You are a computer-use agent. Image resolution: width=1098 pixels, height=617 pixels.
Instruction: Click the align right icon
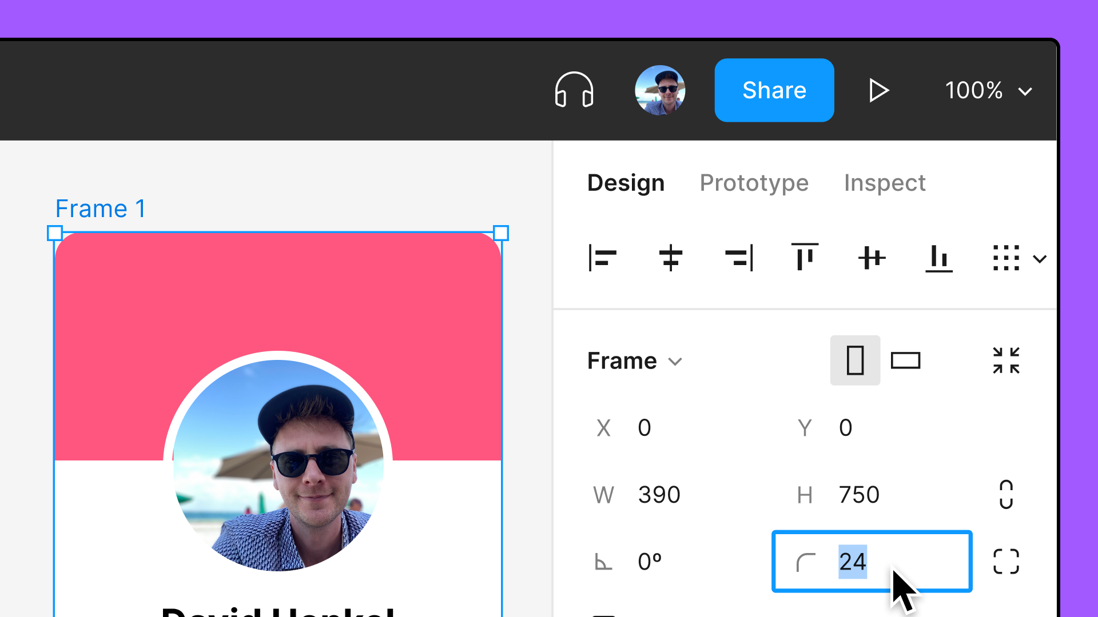coord(738,258)
